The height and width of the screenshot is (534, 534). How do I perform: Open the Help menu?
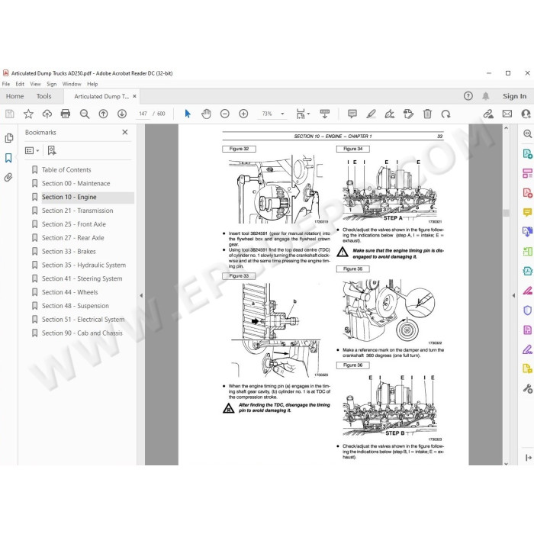click(x=92, y=84)
